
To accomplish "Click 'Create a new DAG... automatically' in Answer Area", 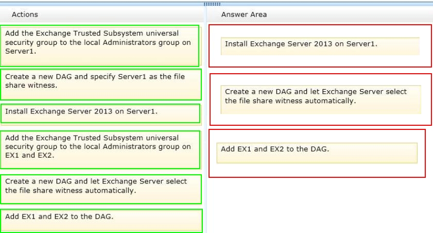I will 321,99.
